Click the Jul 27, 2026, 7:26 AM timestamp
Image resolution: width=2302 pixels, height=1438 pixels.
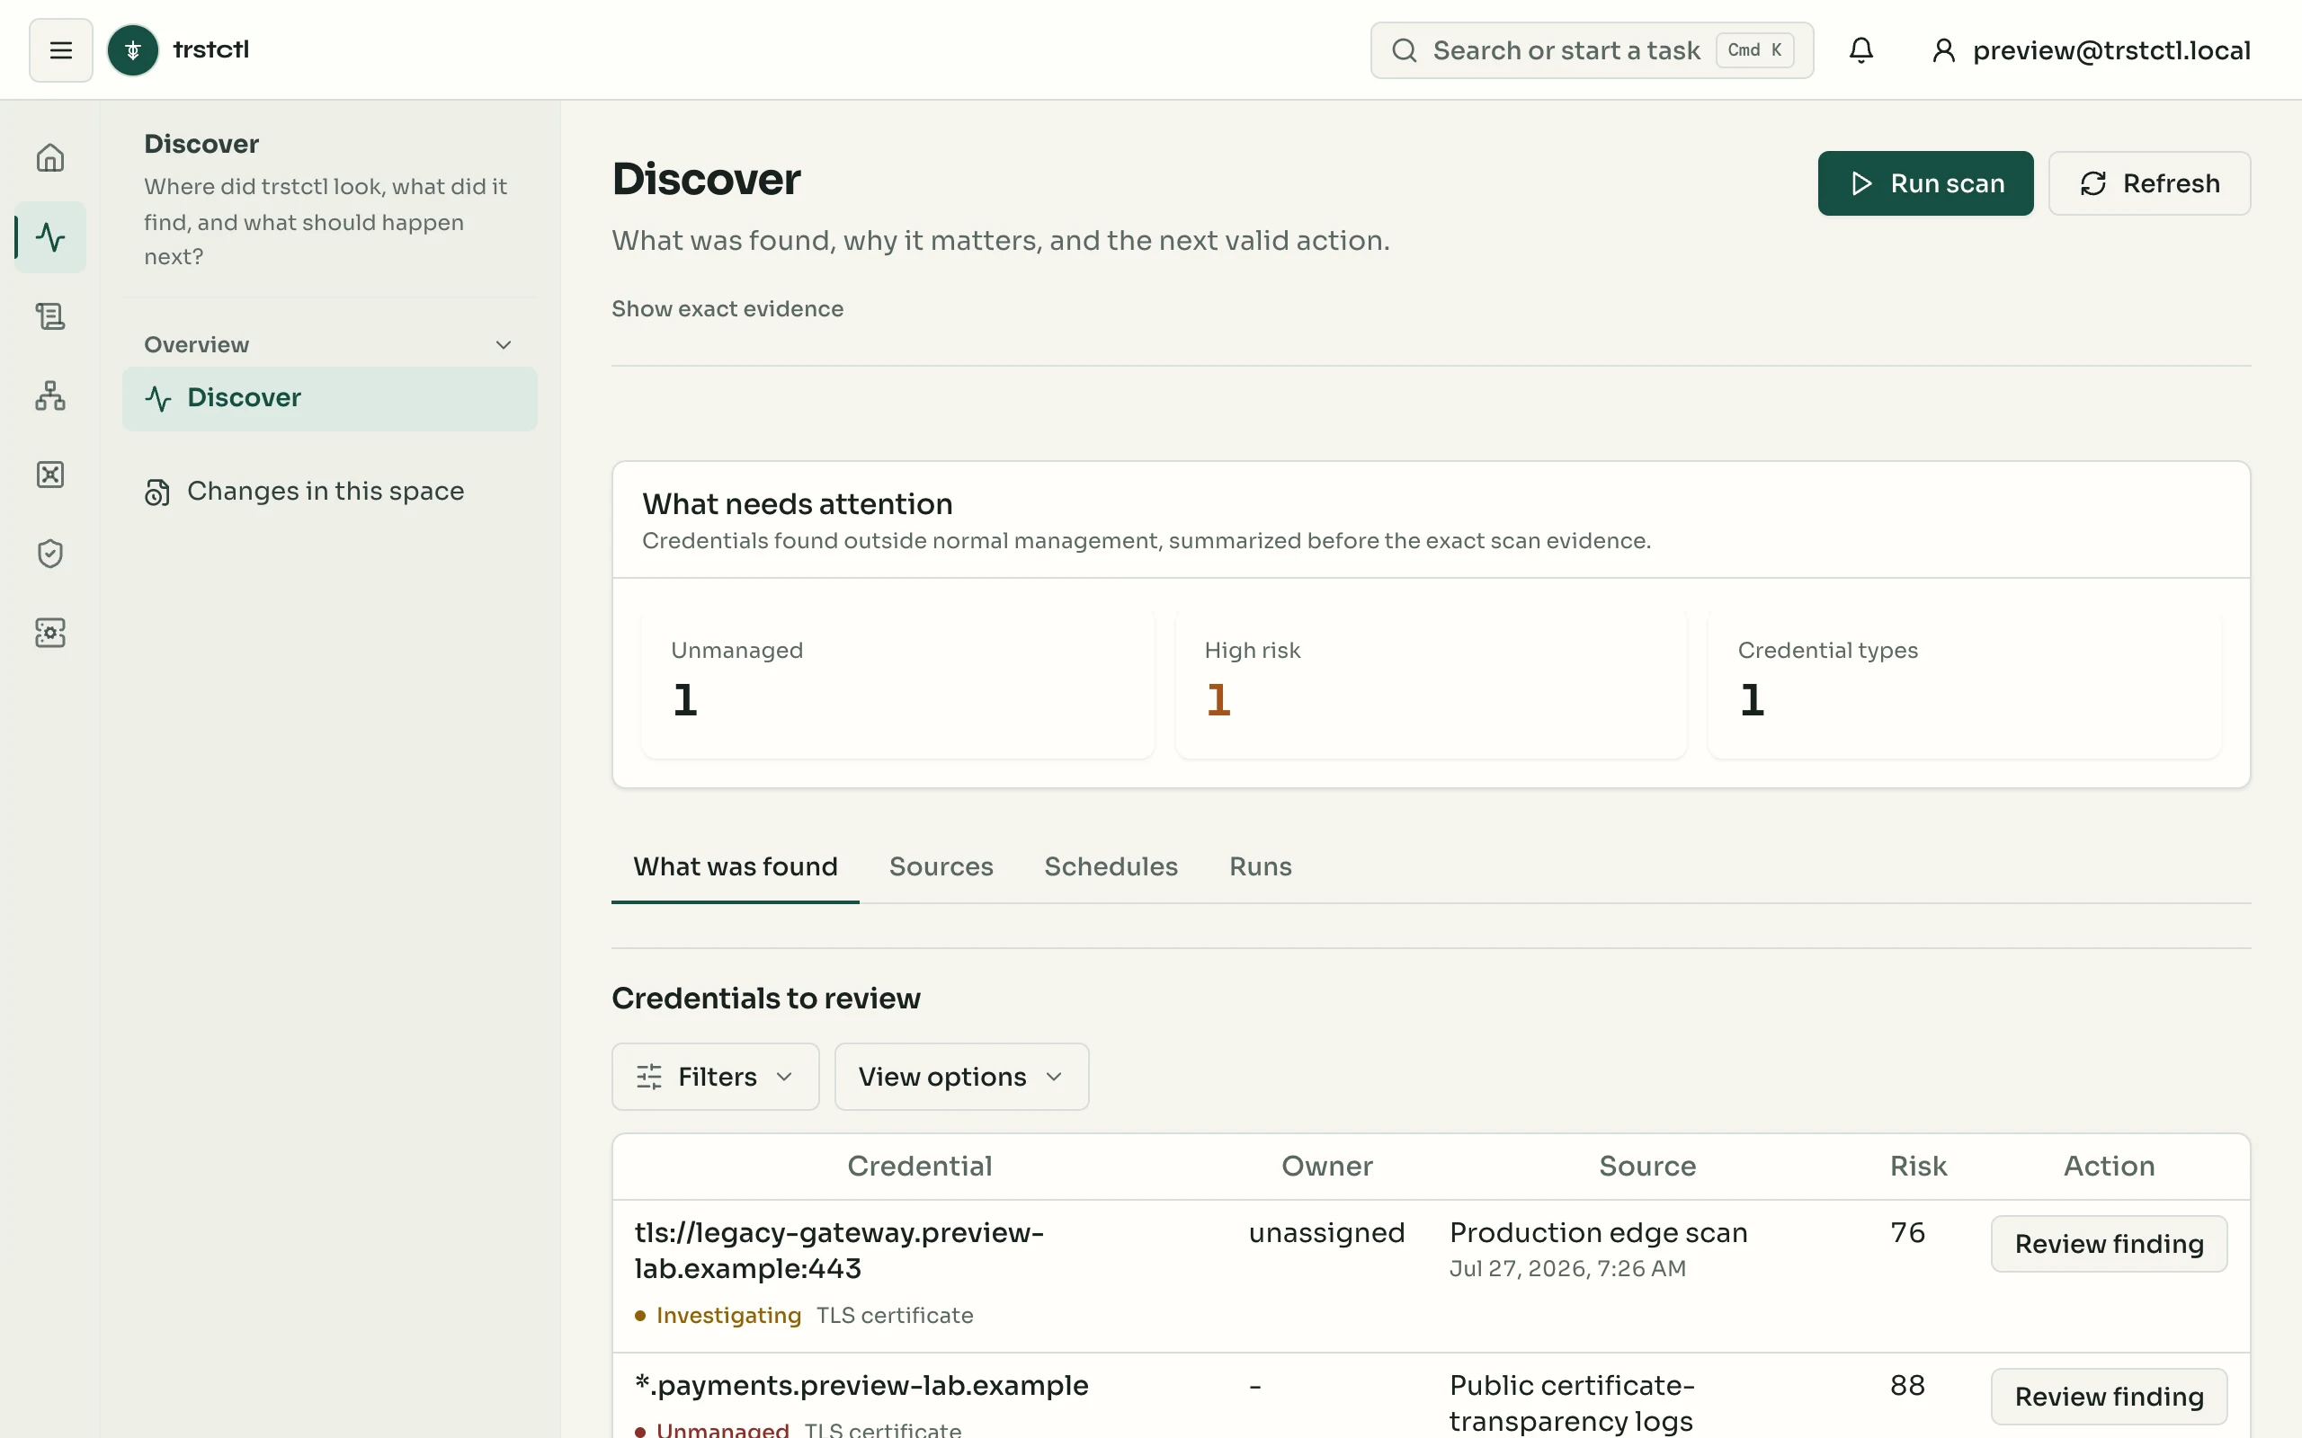pos(1566,1269)
